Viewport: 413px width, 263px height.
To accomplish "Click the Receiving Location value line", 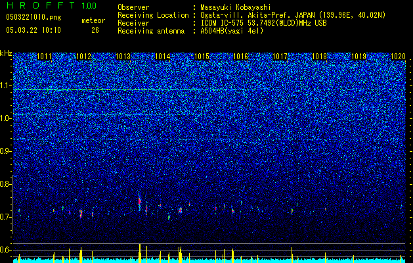I will click(x=293, y=15).
